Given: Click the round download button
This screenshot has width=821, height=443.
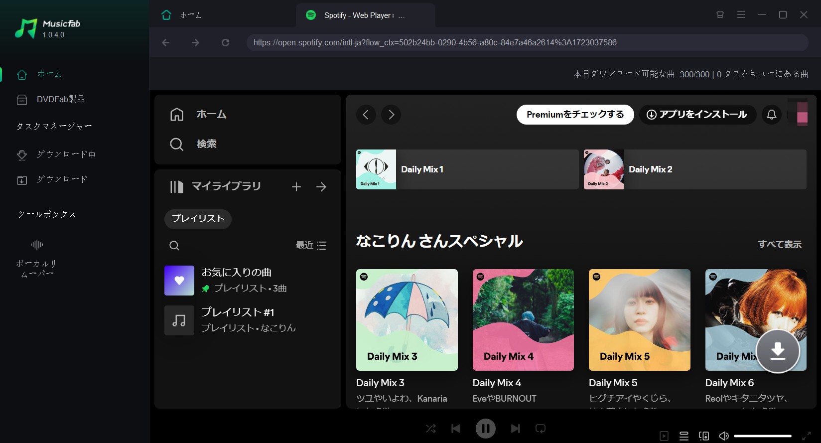Looking at the screenshot, I should (x=778, y=351).
